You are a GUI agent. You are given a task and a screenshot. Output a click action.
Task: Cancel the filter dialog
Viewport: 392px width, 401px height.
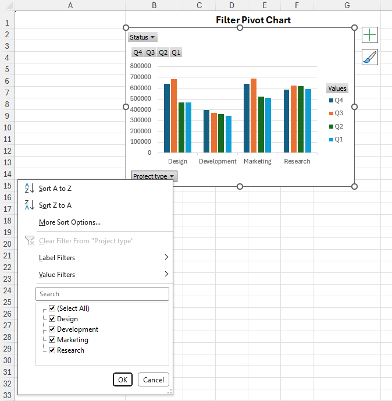pos(154,380)
